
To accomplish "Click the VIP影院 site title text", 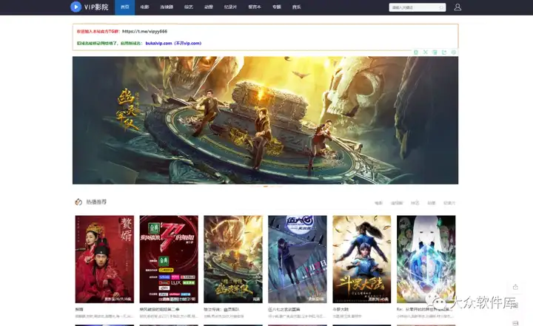I will point(96,7).
